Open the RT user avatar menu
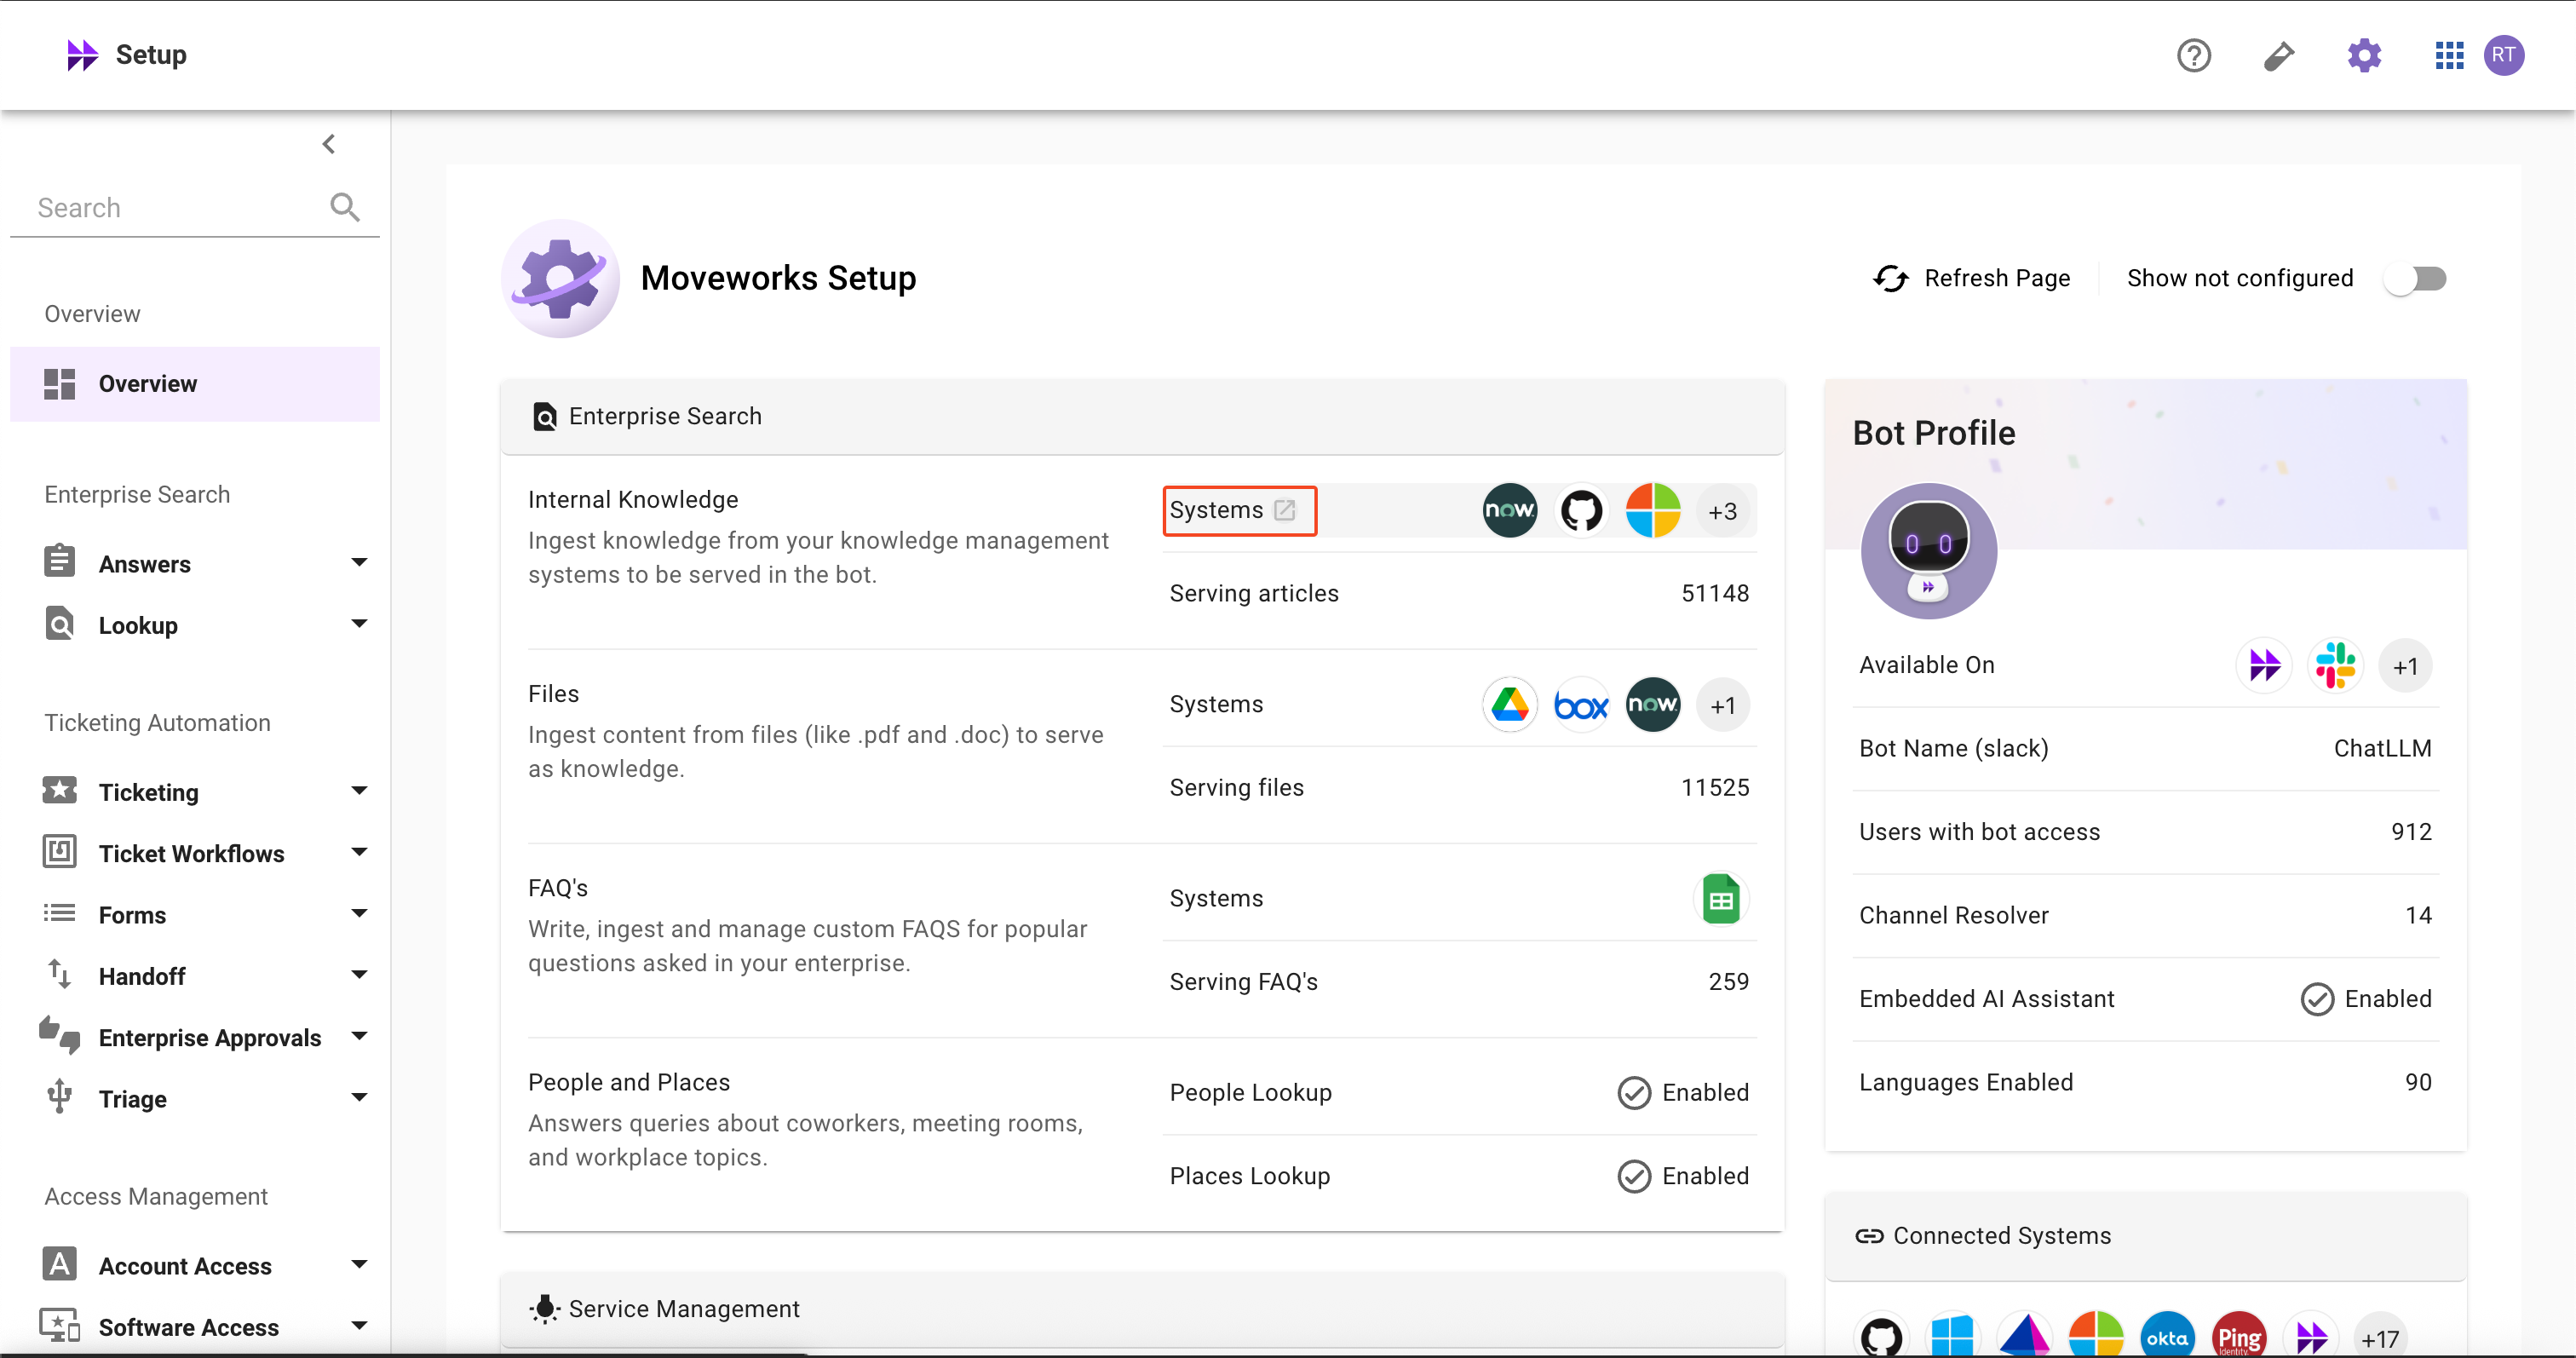Viewport: 2576px width, 1358px height. (x=2504, y=55)
